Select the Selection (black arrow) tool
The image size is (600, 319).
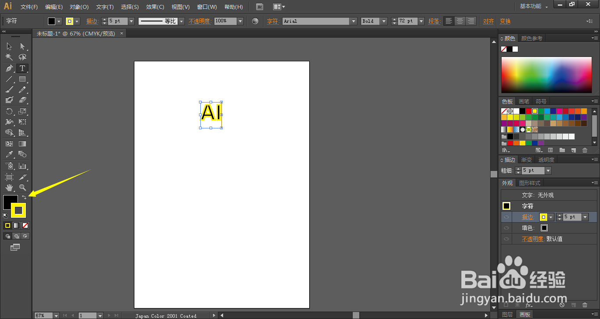coord(9,46)
